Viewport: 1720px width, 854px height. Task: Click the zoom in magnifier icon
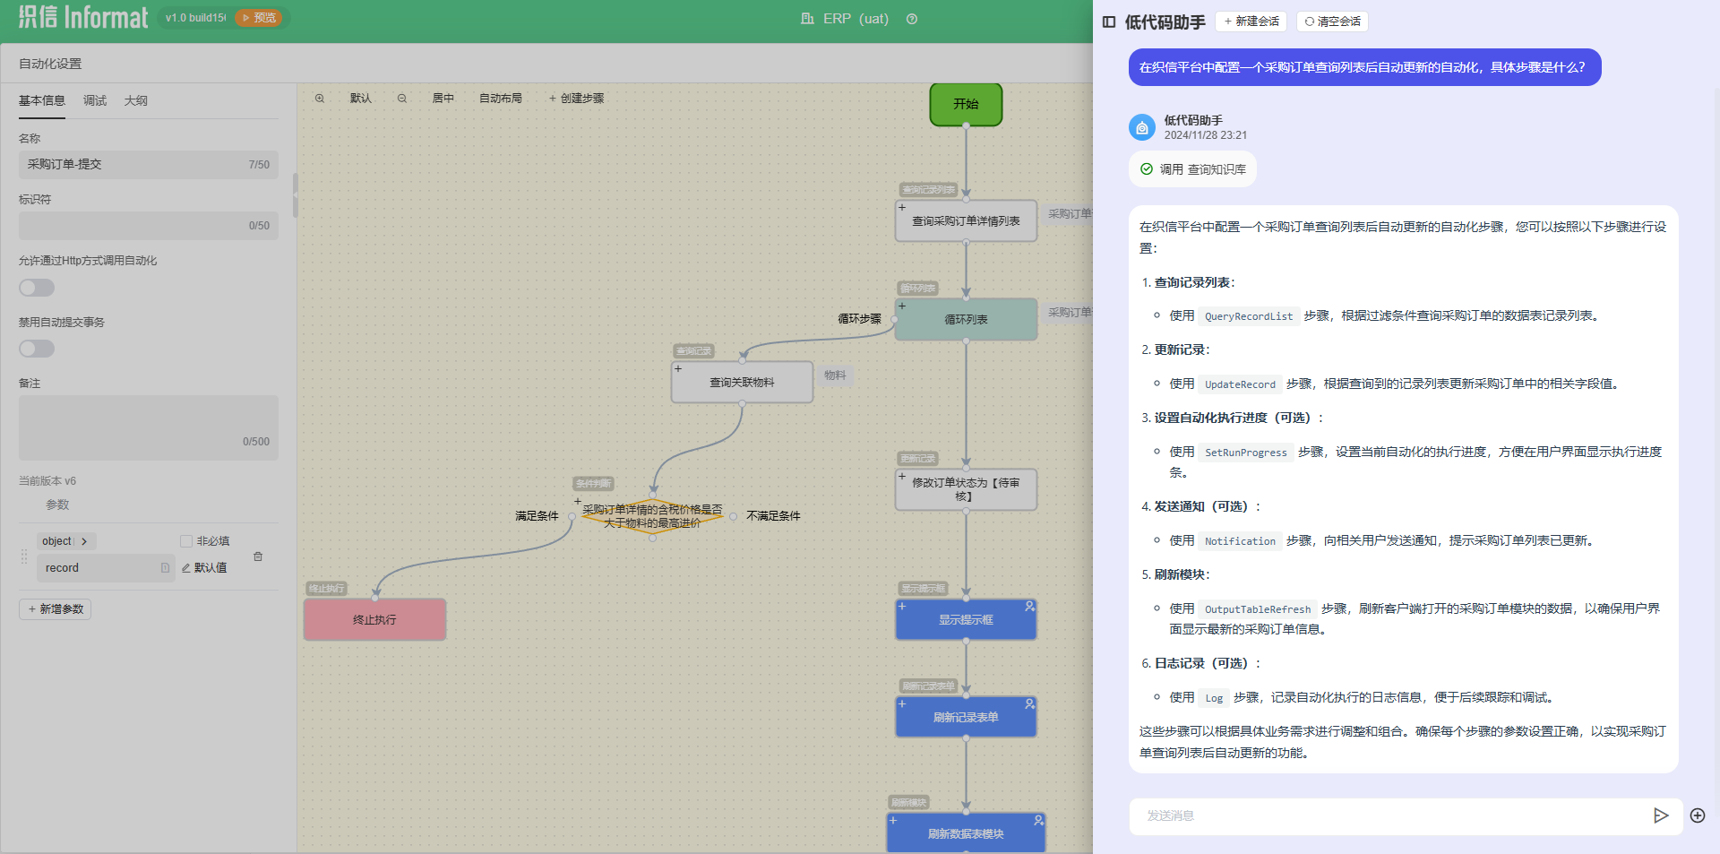coord(320,99)
